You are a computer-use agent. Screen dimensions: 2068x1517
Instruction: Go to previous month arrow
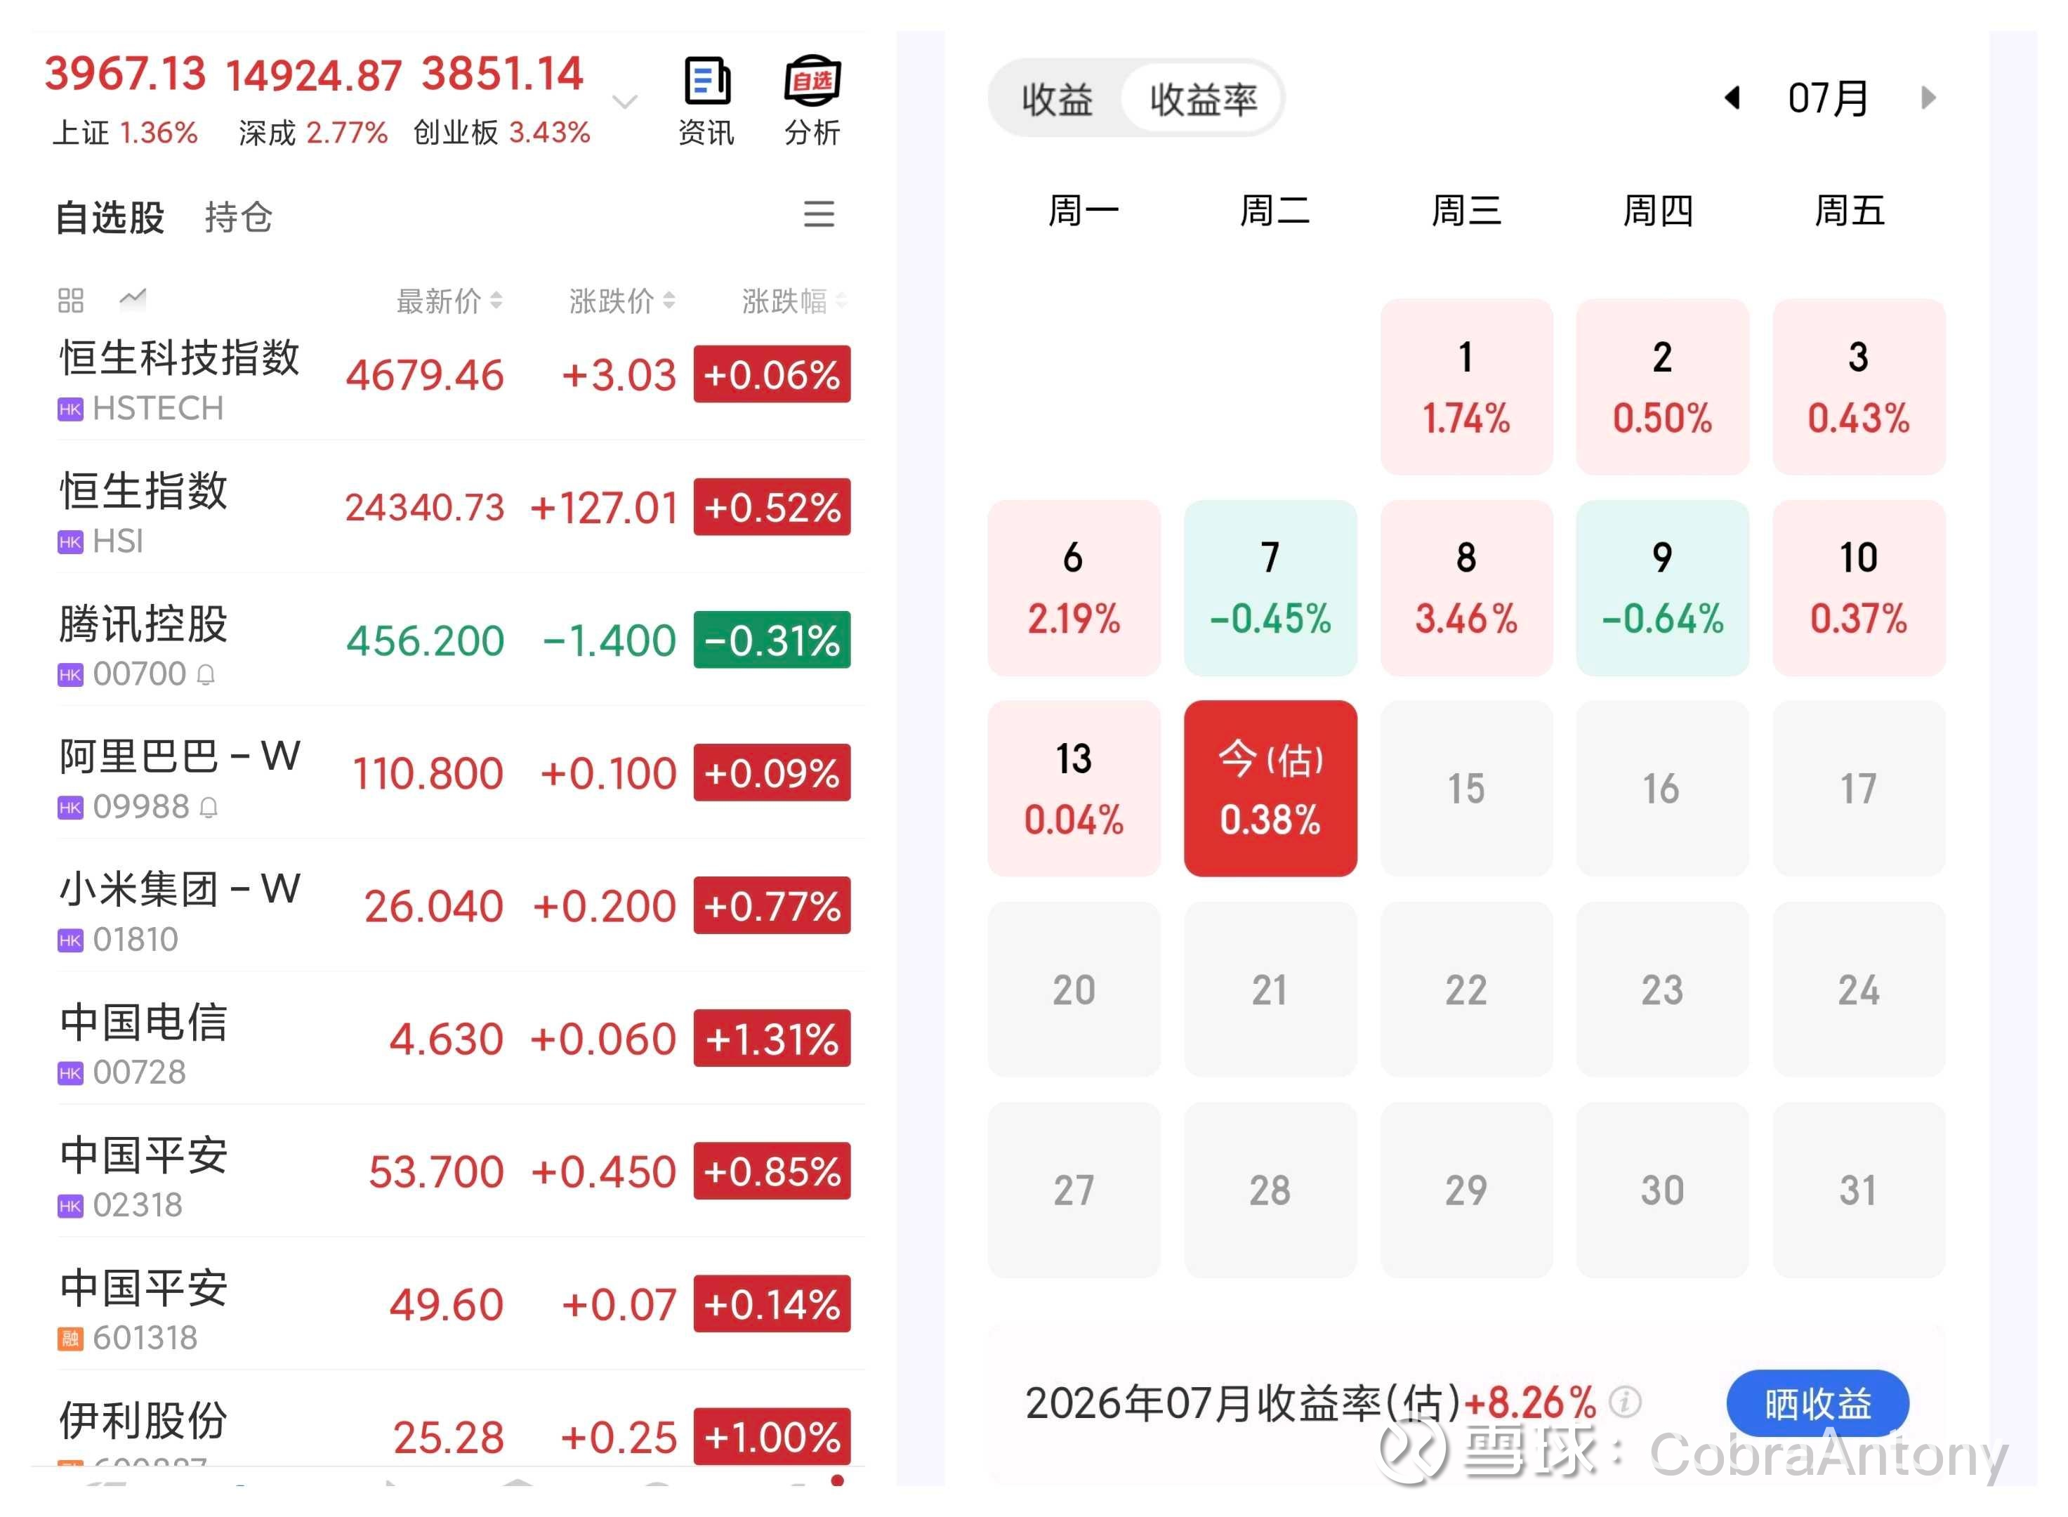tap(1732, 98)
